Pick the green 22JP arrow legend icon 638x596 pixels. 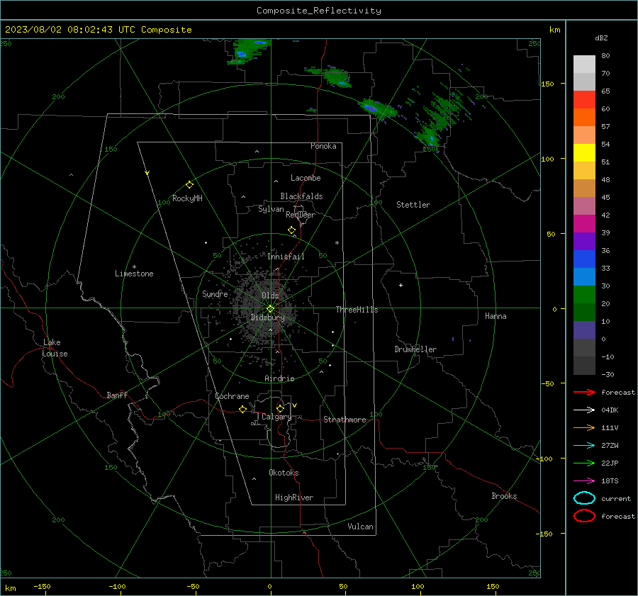[x=584, y=463]
